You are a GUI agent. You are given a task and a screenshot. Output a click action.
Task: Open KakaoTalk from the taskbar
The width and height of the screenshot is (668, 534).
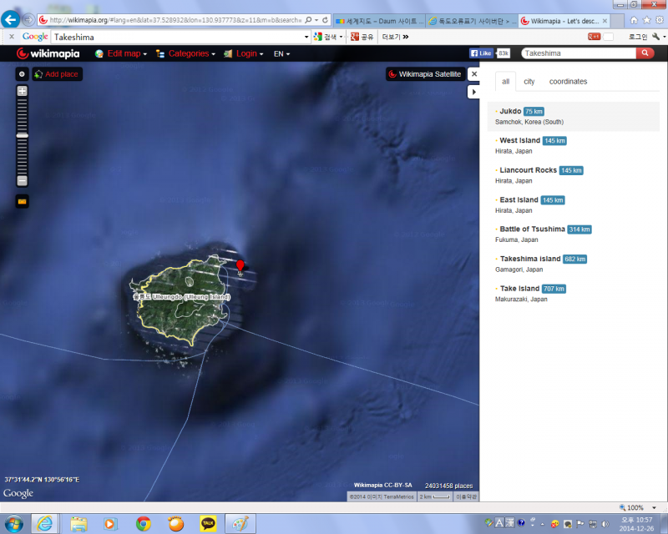[x=209, y=523]
